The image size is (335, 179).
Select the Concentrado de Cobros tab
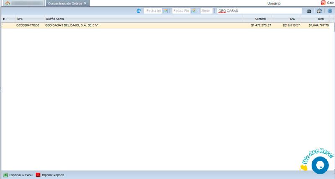coord(65,3)
